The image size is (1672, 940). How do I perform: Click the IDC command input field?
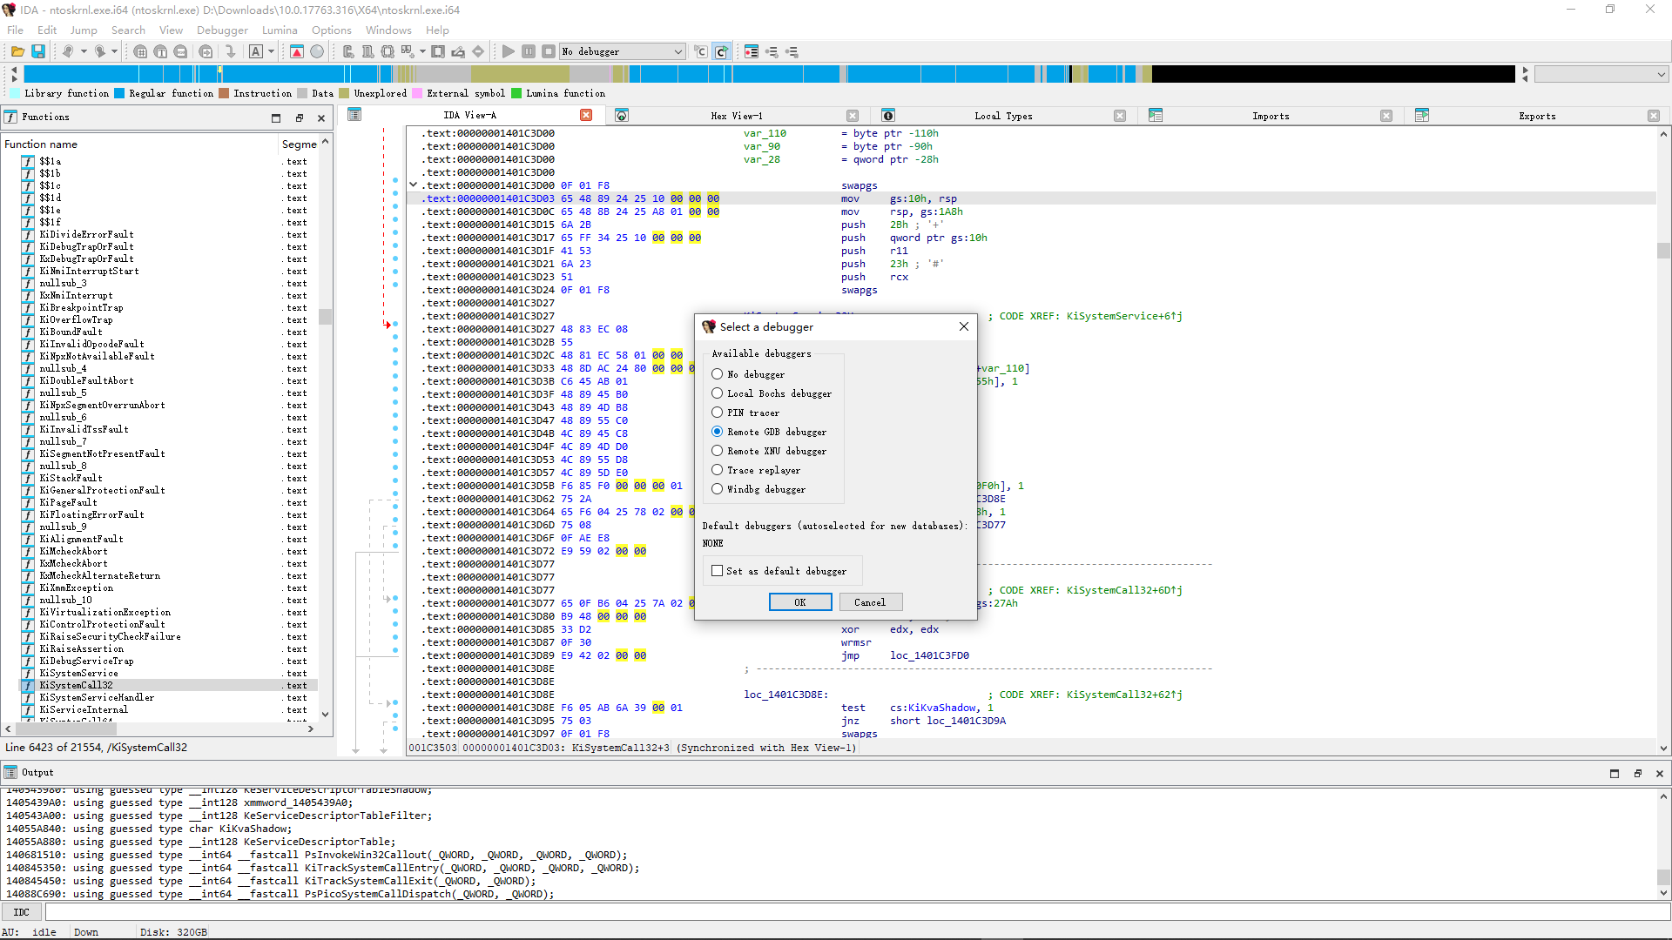click(x=853, y=912)
